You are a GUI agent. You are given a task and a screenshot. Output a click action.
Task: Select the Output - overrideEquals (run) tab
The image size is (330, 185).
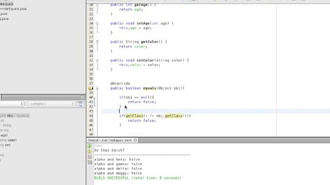110,140
